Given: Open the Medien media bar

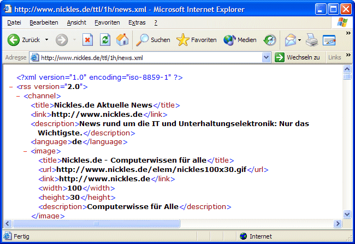Looking at the screenshot, I should [240, 40].
